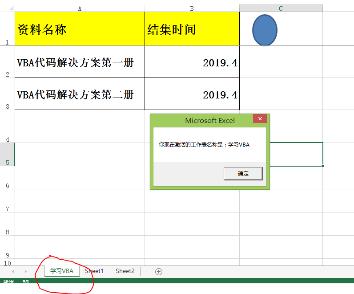Click the previous sheet navigation arrow
Viewport: 354px width, 294px height.
13,271
